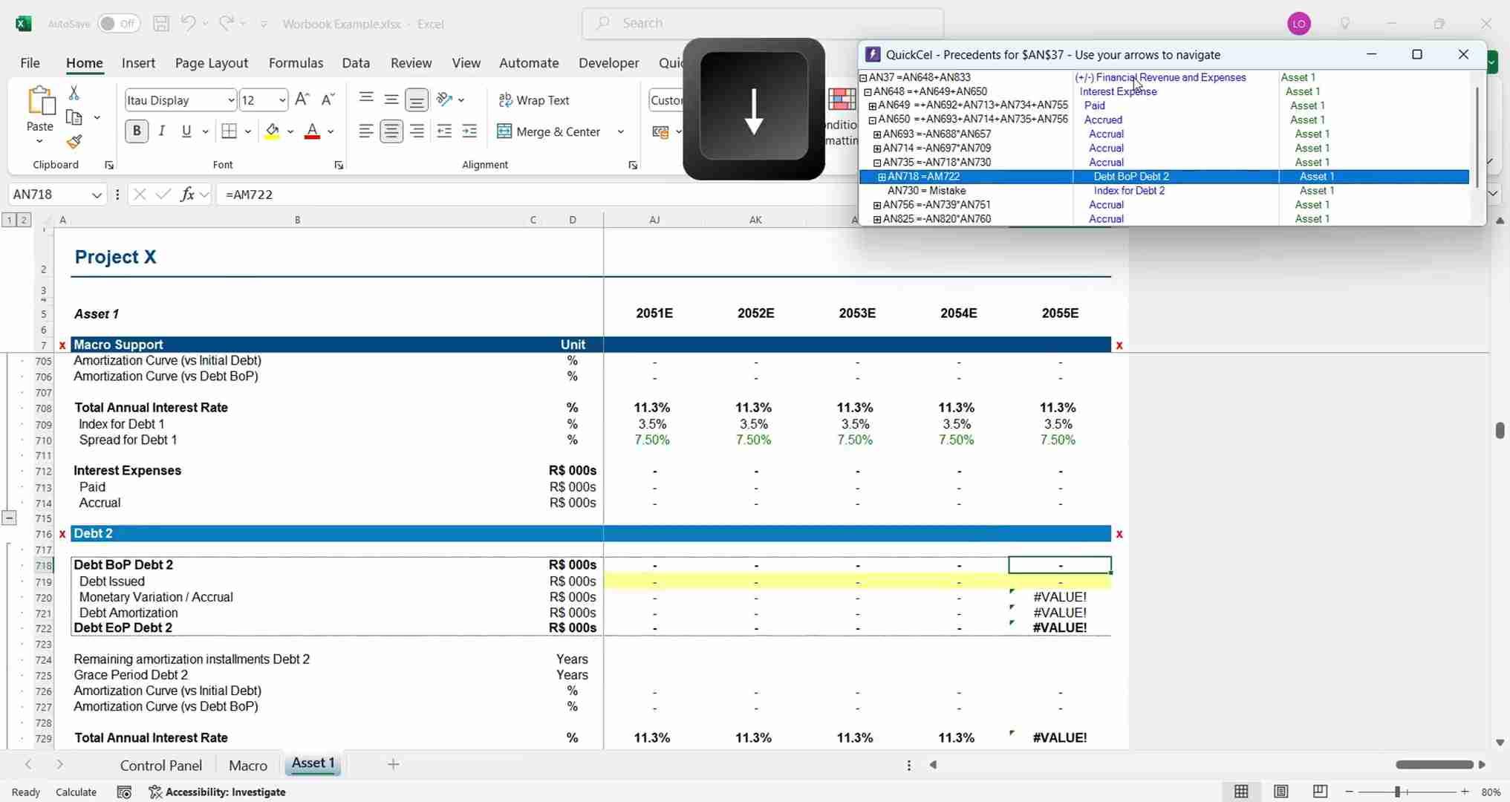This screenshot has height=802, width=1510.
Task: Click the Format Painter brush icon
Action: tap(74, 142)
